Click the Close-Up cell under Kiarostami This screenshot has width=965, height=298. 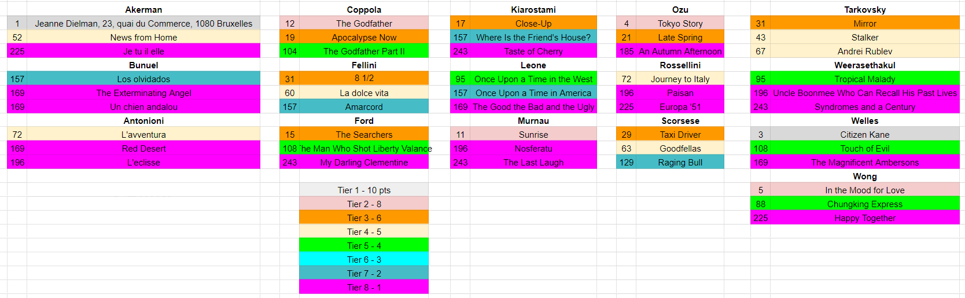point(533,24)
